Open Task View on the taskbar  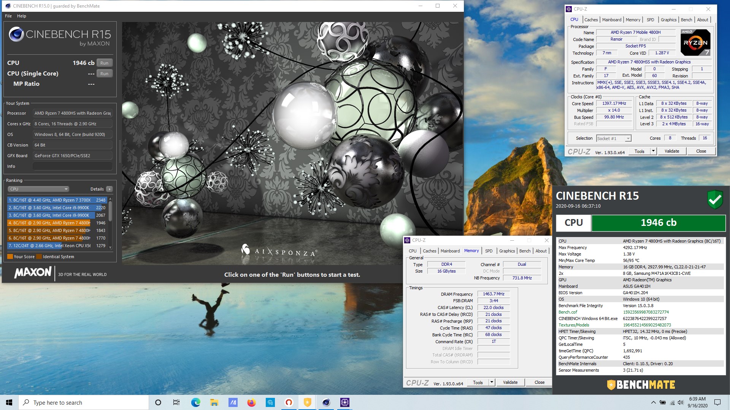(176, 402)
